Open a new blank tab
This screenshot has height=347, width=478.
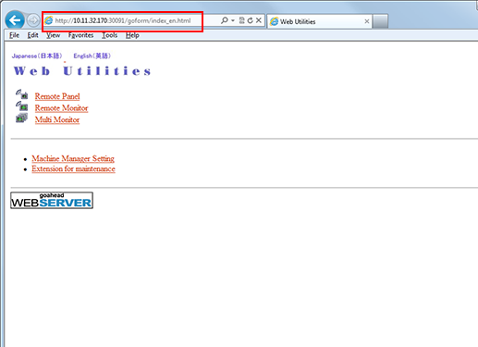pos(380,21)
